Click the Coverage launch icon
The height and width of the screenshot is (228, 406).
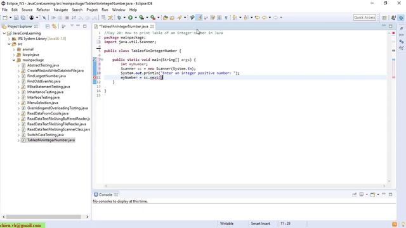point(141,18)
